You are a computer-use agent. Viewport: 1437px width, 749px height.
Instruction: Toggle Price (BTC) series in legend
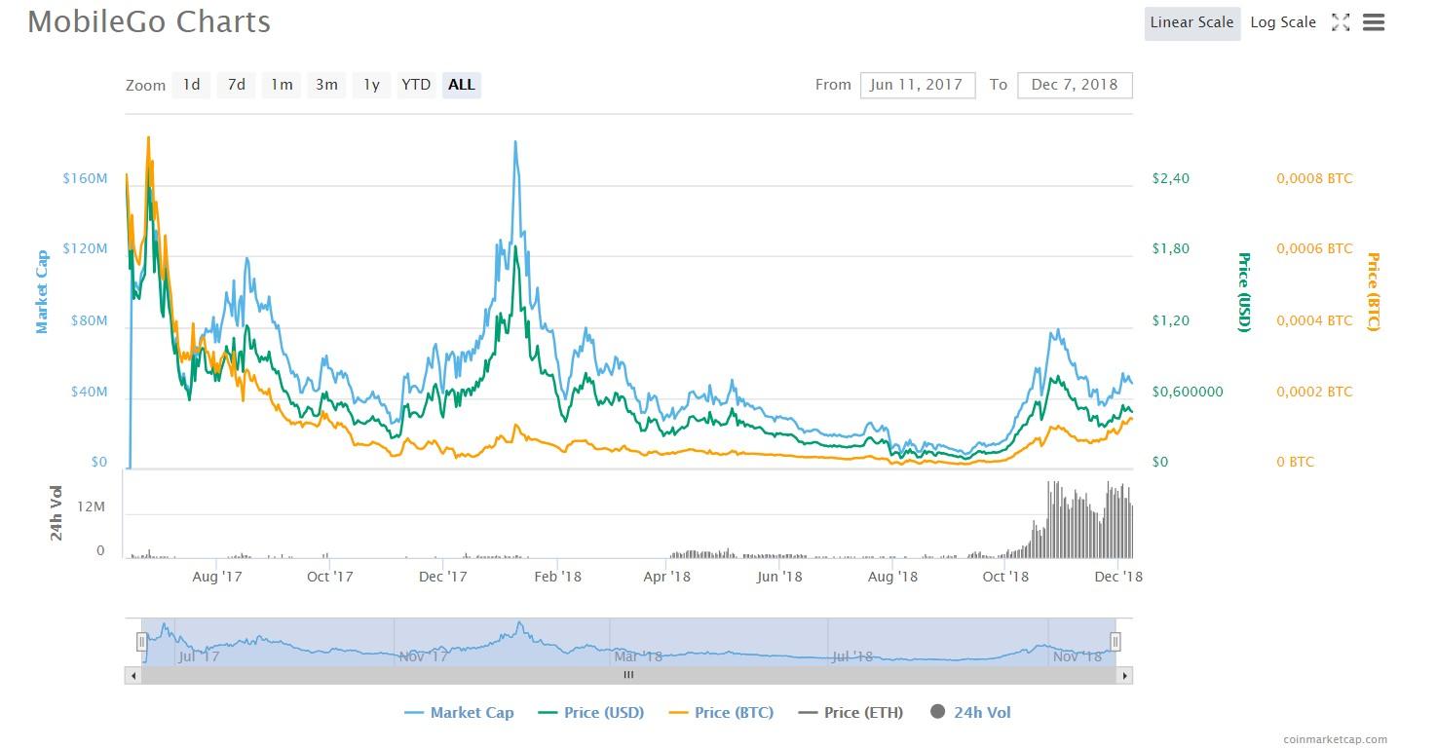(722, 713)
